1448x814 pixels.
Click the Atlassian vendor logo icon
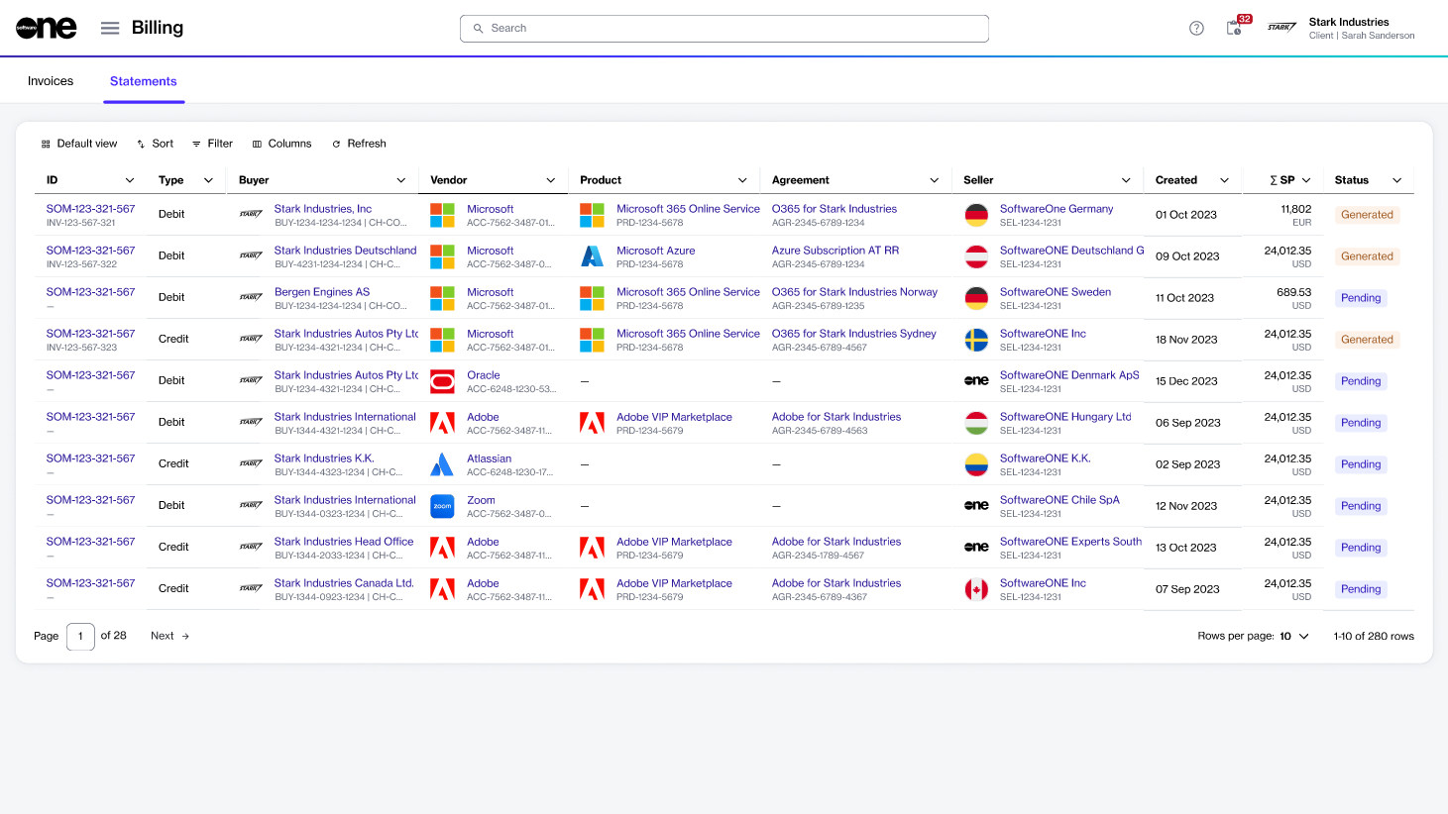coord(442,464)
